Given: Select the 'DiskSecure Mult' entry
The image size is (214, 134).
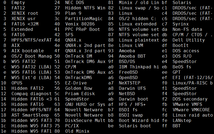Looking at the screenshot, I should [85, 121].
